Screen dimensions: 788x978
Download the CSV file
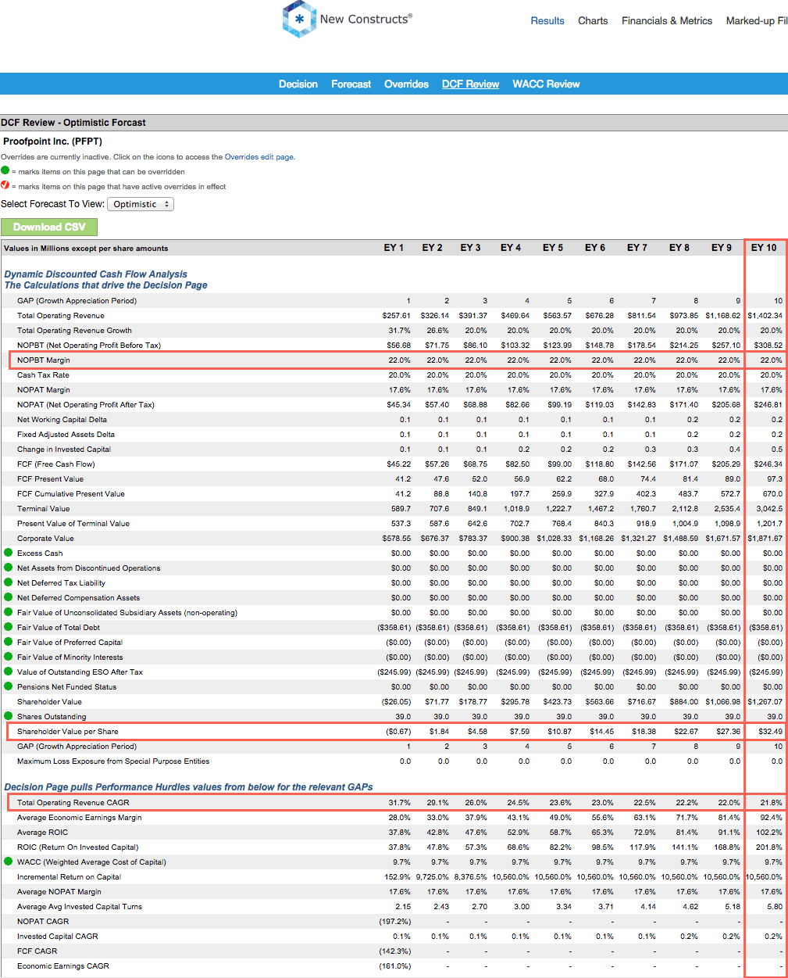(x=49, y=227)
